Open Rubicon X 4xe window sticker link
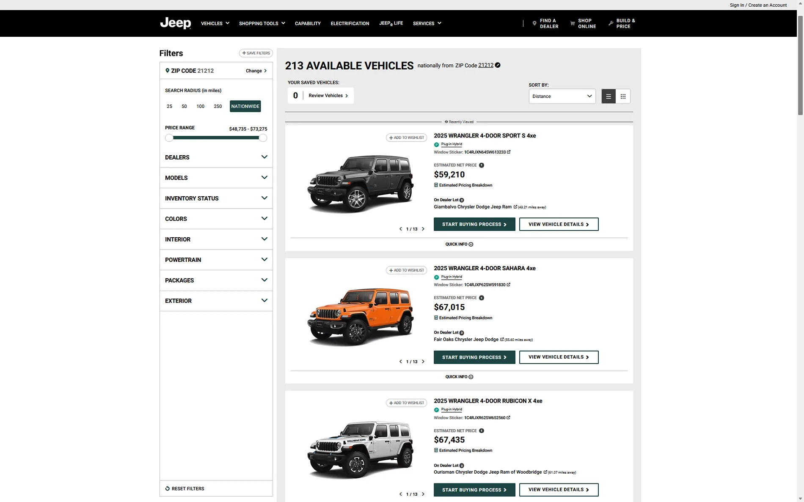 click(487, 418)
